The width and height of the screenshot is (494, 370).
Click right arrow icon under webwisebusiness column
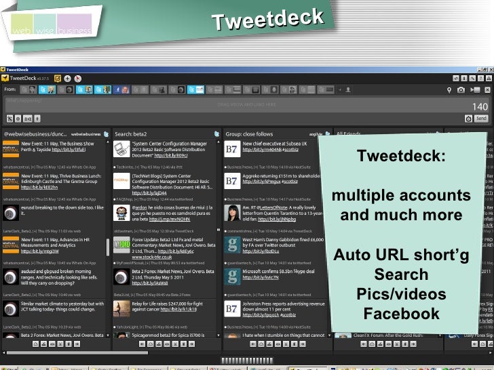pyautogui.click(x=77, y=344)
